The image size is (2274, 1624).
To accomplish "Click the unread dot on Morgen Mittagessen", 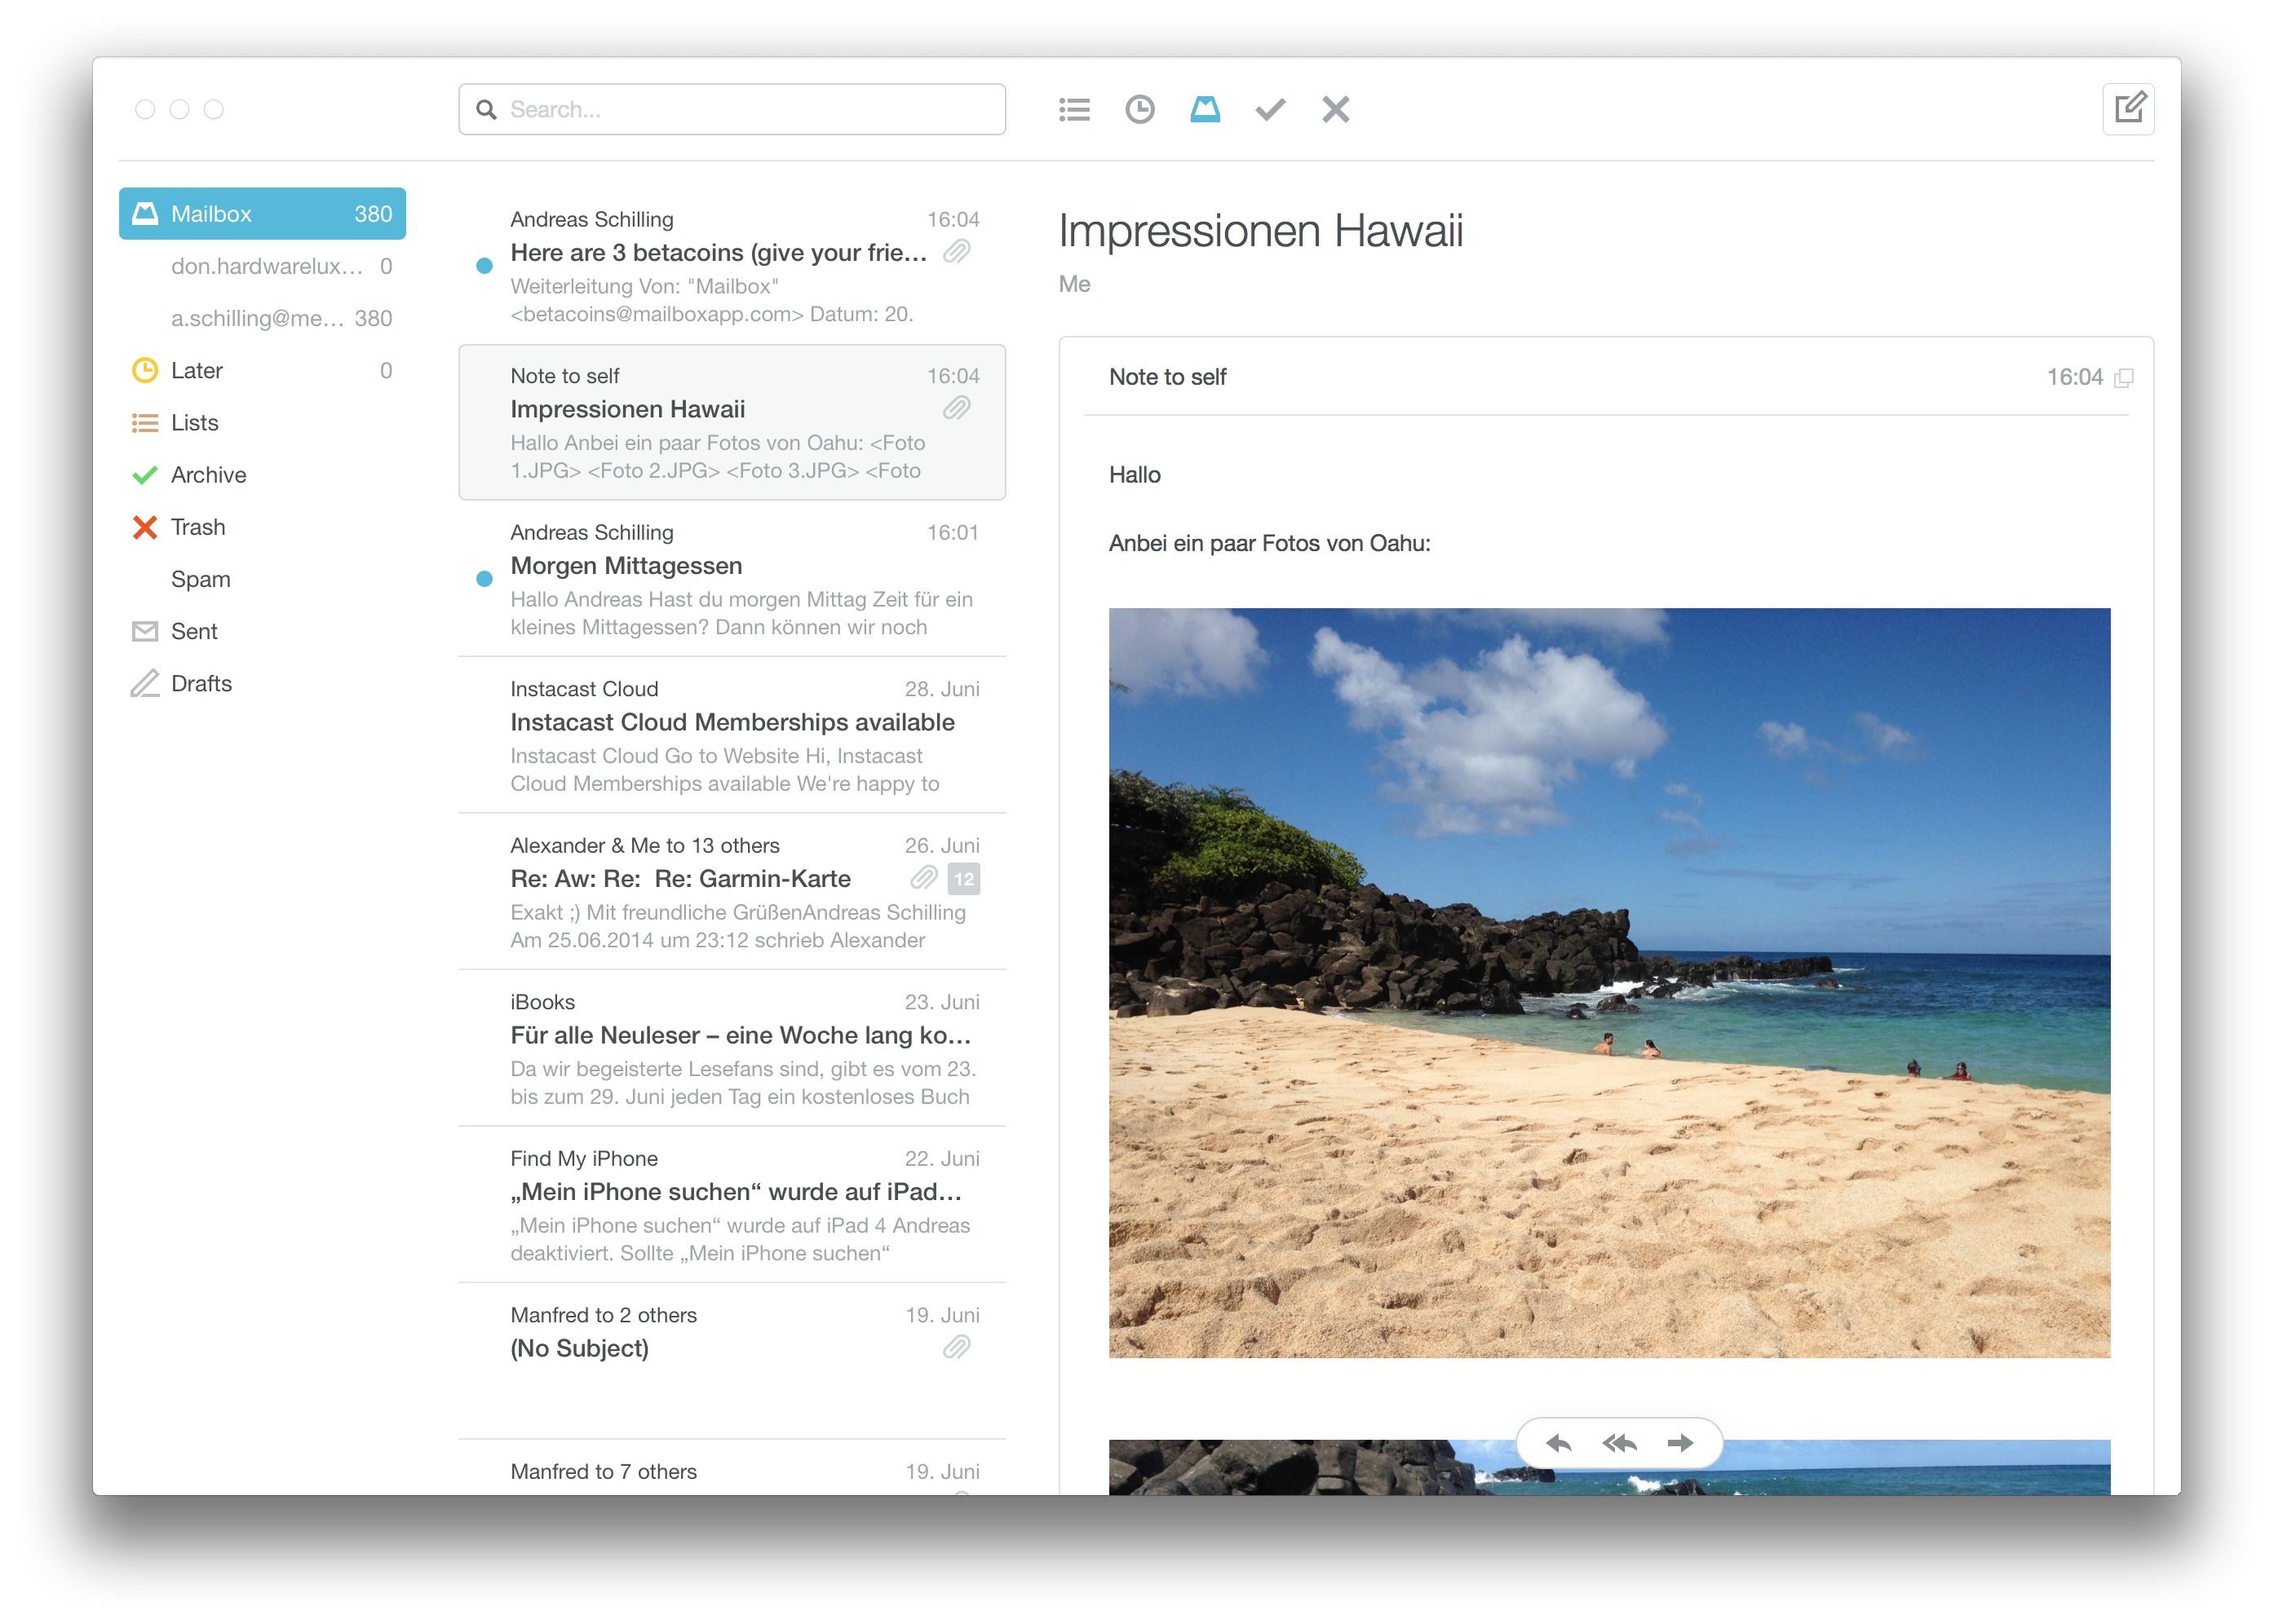I will [484, 578].
